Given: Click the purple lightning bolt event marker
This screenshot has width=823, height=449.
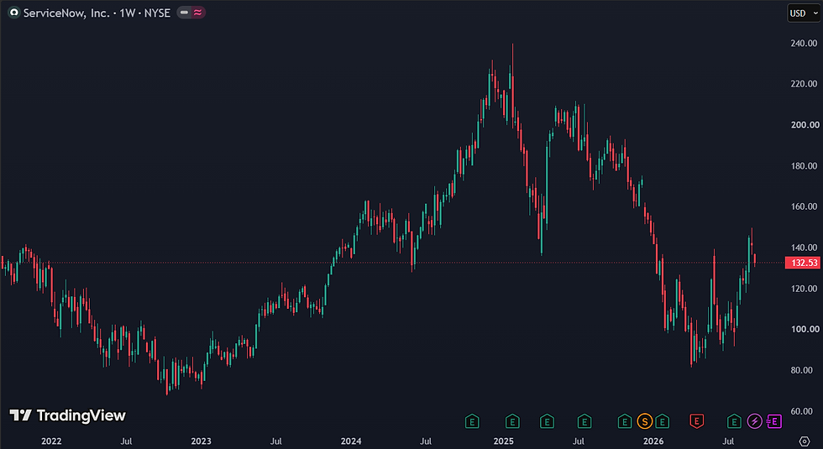Looking at the screenshot, I should point(754,420).
